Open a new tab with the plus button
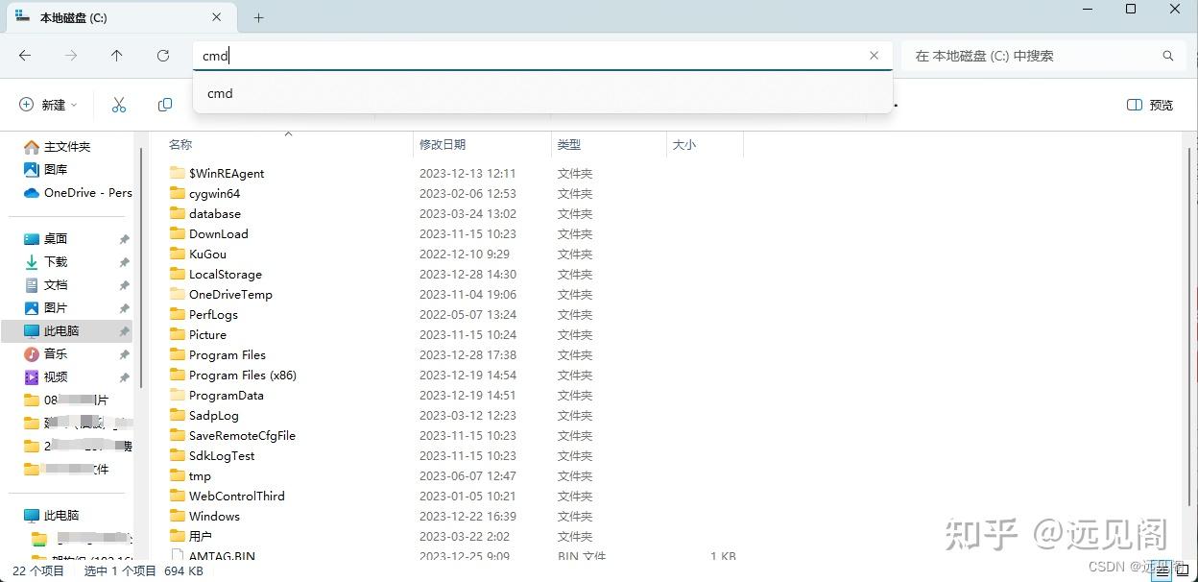 (258, 16)
